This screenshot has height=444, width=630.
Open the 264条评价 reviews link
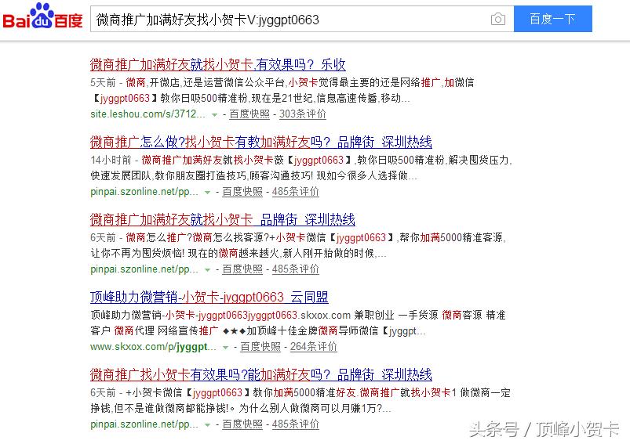click(313, 346)
